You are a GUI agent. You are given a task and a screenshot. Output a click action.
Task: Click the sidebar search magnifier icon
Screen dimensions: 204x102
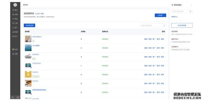(x=13, y=98)
